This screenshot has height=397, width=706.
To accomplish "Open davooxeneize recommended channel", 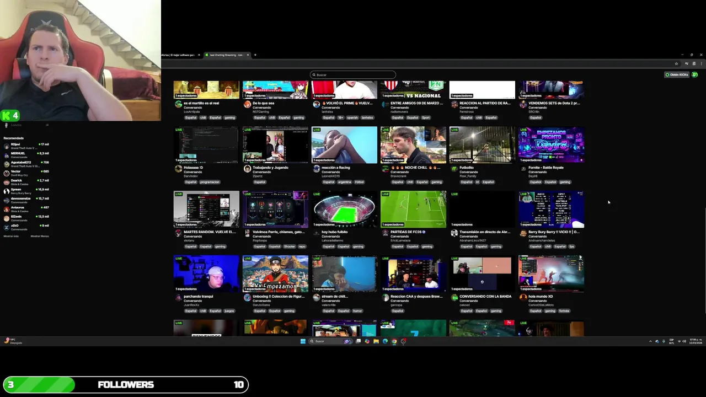I will click(x=26, y=200).
